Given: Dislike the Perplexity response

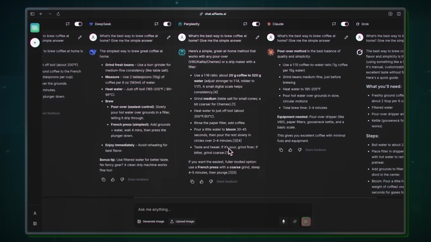Looking at the screenshot, I should pyautogui.click(x=211, y=181).
